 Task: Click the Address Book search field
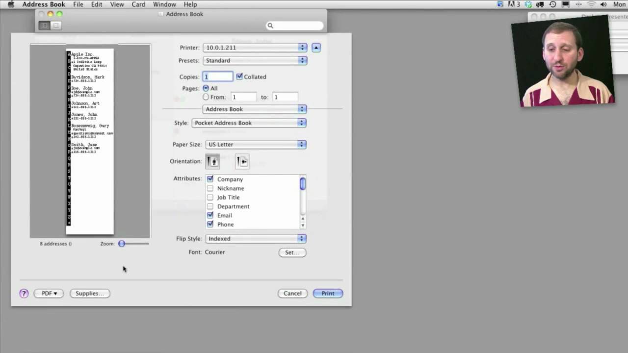pos(294,25)
